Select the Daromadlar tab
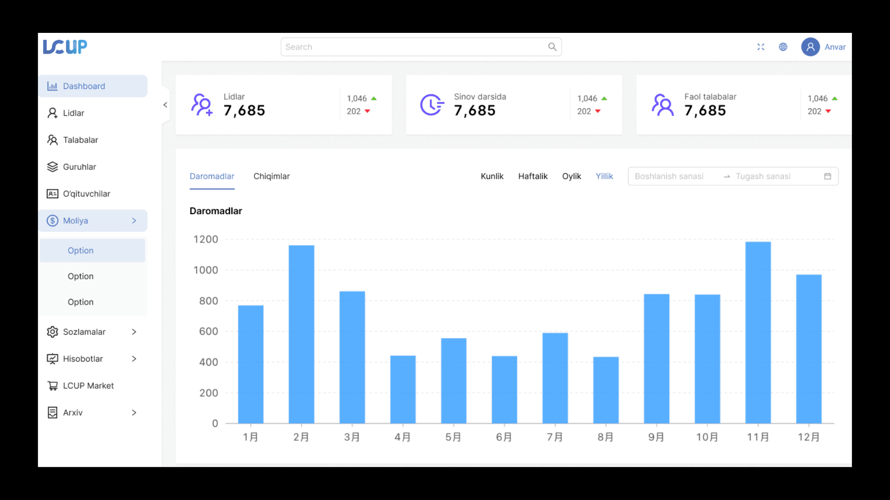Viewport: 890px width, 500px height. pyautogui.click(x=212, y=176)
